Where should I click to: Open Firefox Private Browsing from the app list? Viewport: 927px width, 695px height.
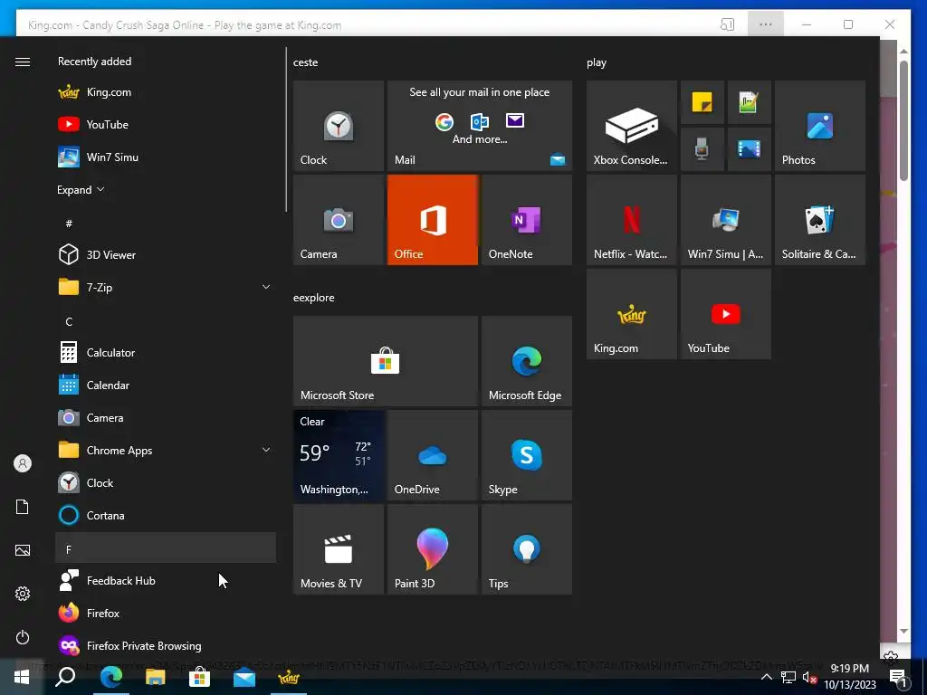point(166,646)
